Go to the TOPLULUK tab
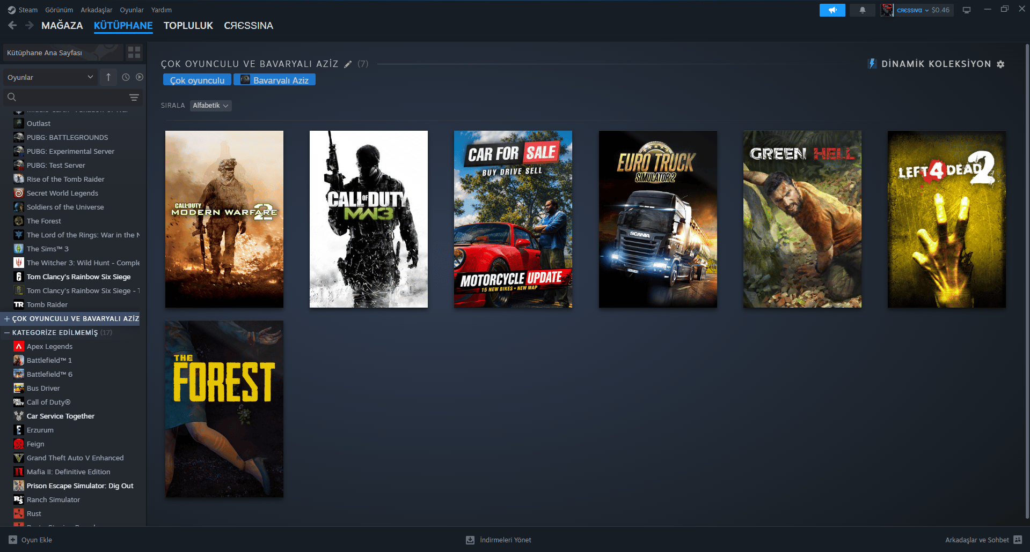This screenshot has height=552, width=1030. click(x=188, y=25)
